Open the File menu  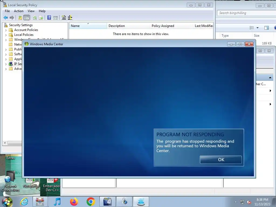coord(7,11)
